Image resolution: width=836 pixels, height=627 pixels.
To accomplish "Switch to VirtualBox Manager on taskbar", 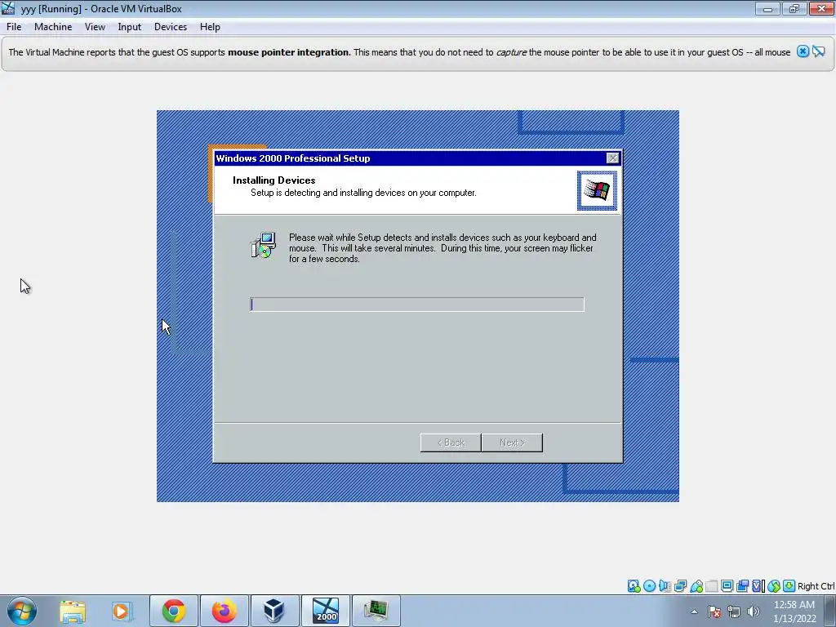I will click(274, 611).
